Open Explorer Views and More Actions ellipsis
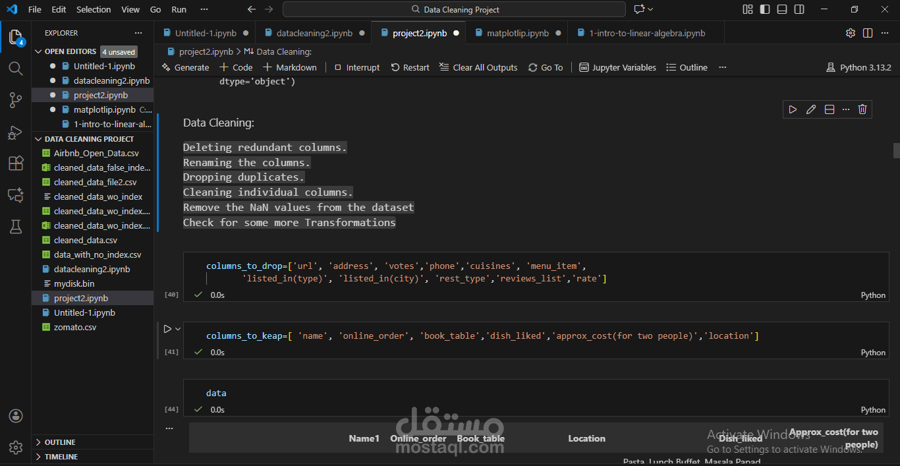Image resolution: width=900 pixels, height=466 pixels. tap(138, 33)
